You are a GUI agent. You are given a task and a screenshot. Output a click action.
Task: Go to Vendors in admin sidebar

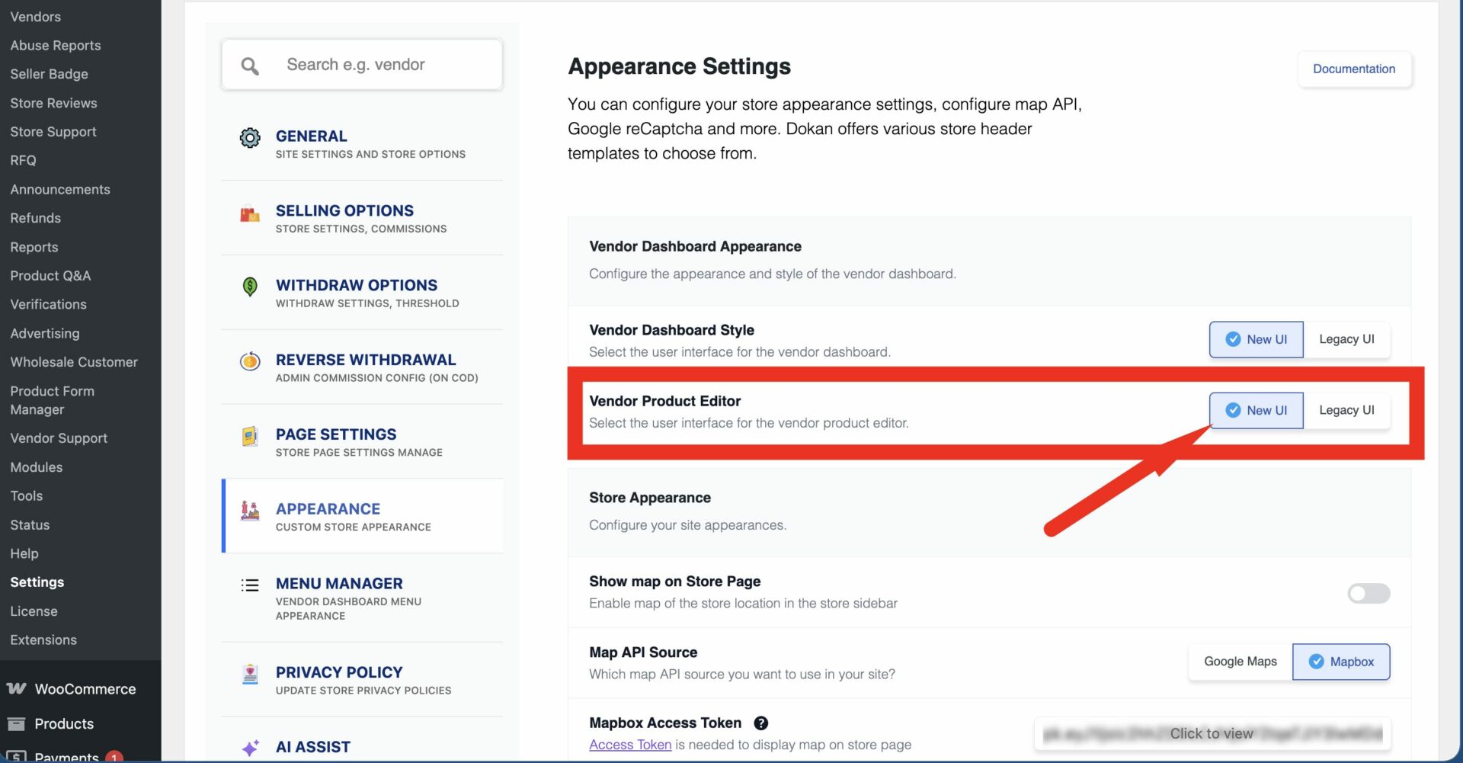tap(36, 17)
